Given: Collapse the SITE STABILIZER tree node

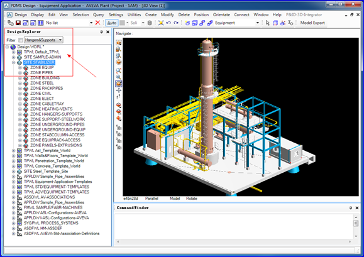Looking at the screenshot, I should tap(13, 62).
